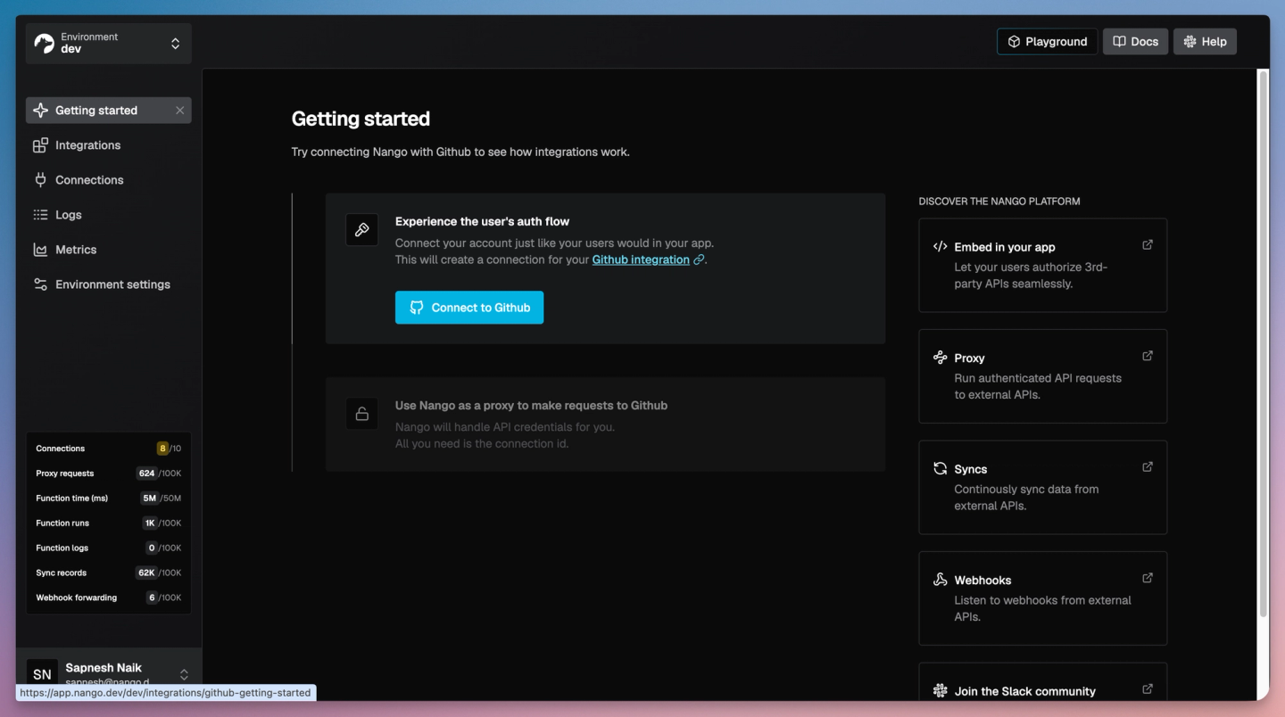Click the Connections usage row
Image resolution: width=1285 pixels, height=717 pixels.
tap(109, 449)
